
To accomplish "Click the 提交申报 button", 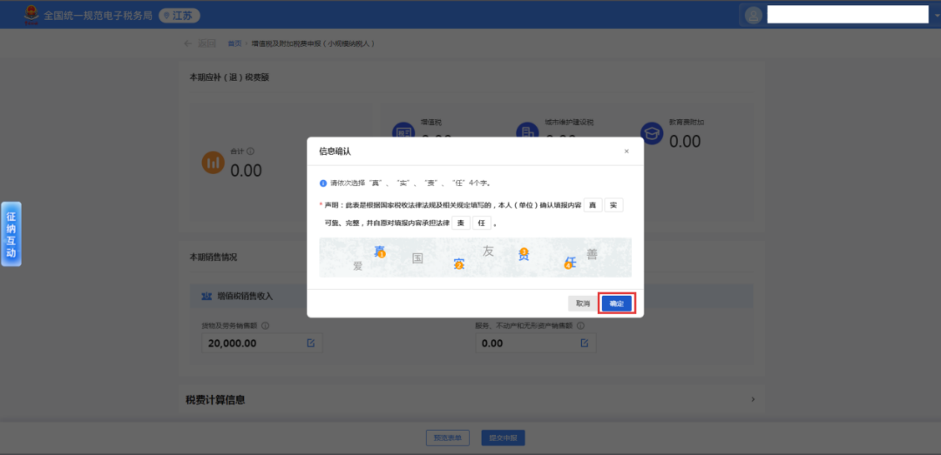I will tap(503, 438).
